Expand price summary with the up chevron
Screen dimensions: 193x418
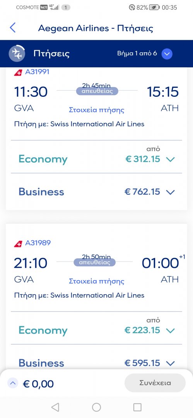13,384
